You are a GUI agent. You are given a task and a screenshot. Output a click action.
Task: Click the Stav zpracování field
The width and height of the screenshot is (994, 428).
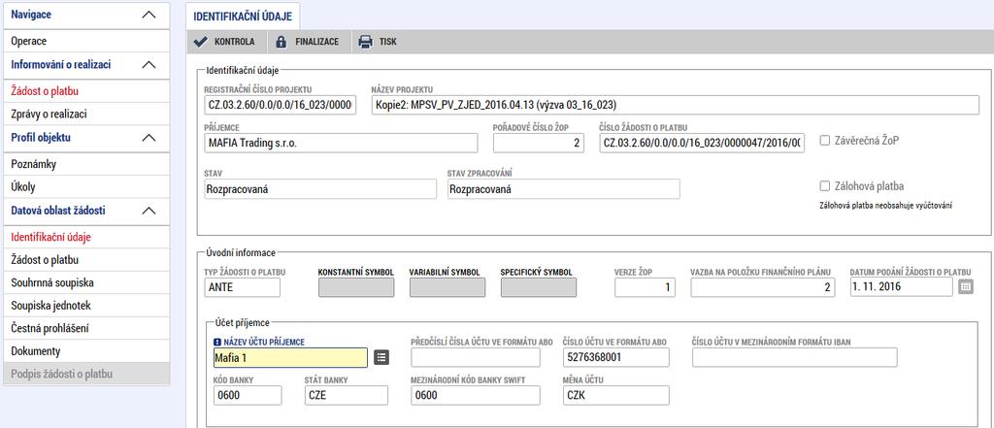click(x=564, y=188)
